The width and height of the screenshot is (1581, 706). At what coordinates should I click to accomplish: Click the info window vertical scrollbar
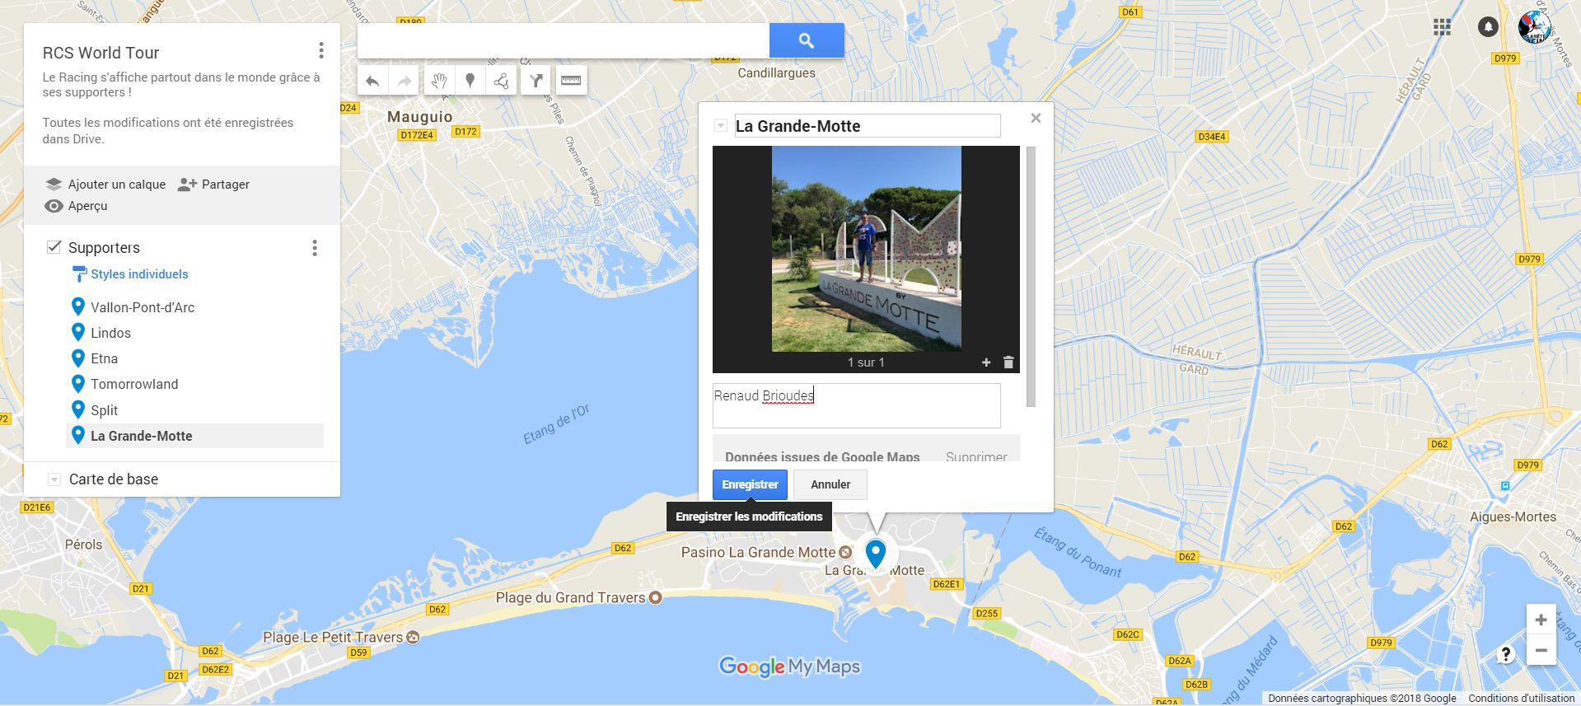pos(1031,277)
